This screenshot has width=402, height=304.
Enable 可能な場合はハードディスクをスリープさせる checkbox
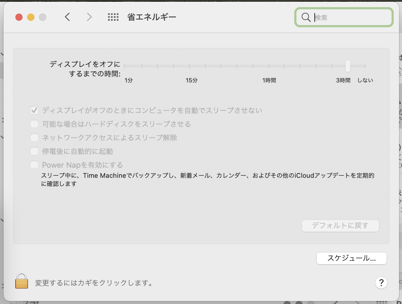pos(34,124)
